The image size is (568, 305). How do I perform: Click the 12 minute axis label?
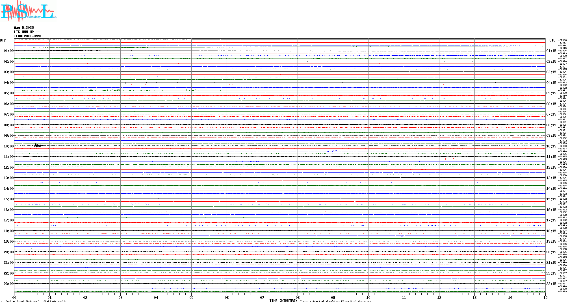pos(439,297)
